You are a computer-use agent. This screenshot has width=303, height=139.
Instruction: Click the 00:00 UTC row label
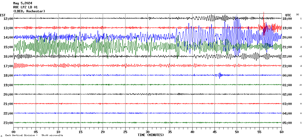(x=287, y=76)
